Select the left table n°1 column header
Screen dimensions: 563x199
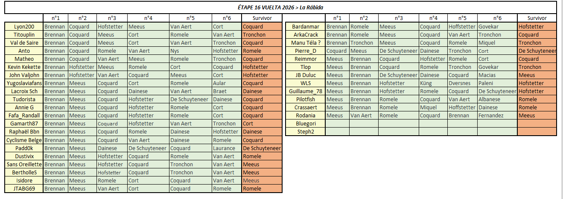pos(55,18)
